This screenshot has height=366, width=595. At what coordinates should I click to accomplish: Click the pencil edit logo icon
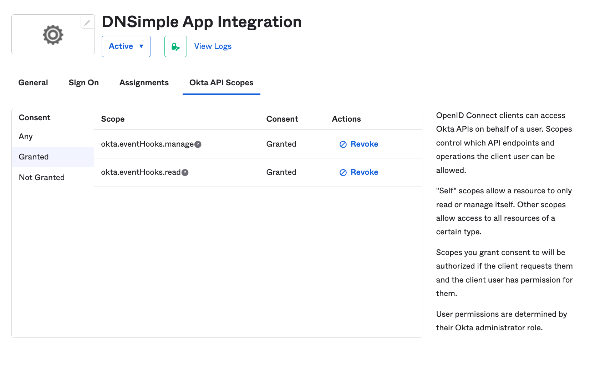click(x=87, y=22)
